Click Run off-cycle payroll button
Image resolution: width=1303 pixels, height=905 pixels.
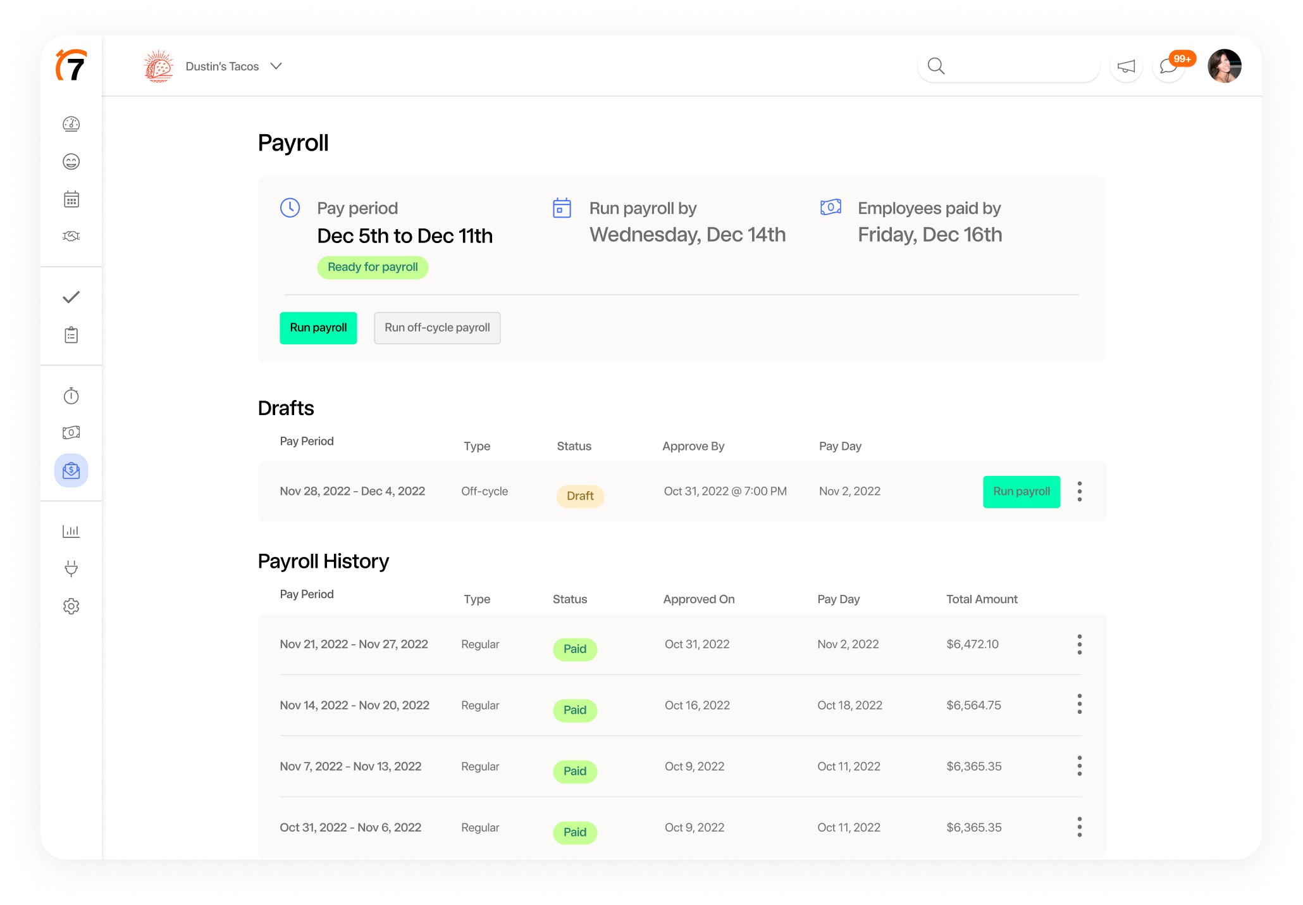(437, 328)
